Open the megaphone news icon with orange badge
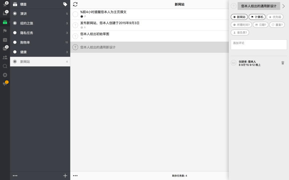 [5, 84]
